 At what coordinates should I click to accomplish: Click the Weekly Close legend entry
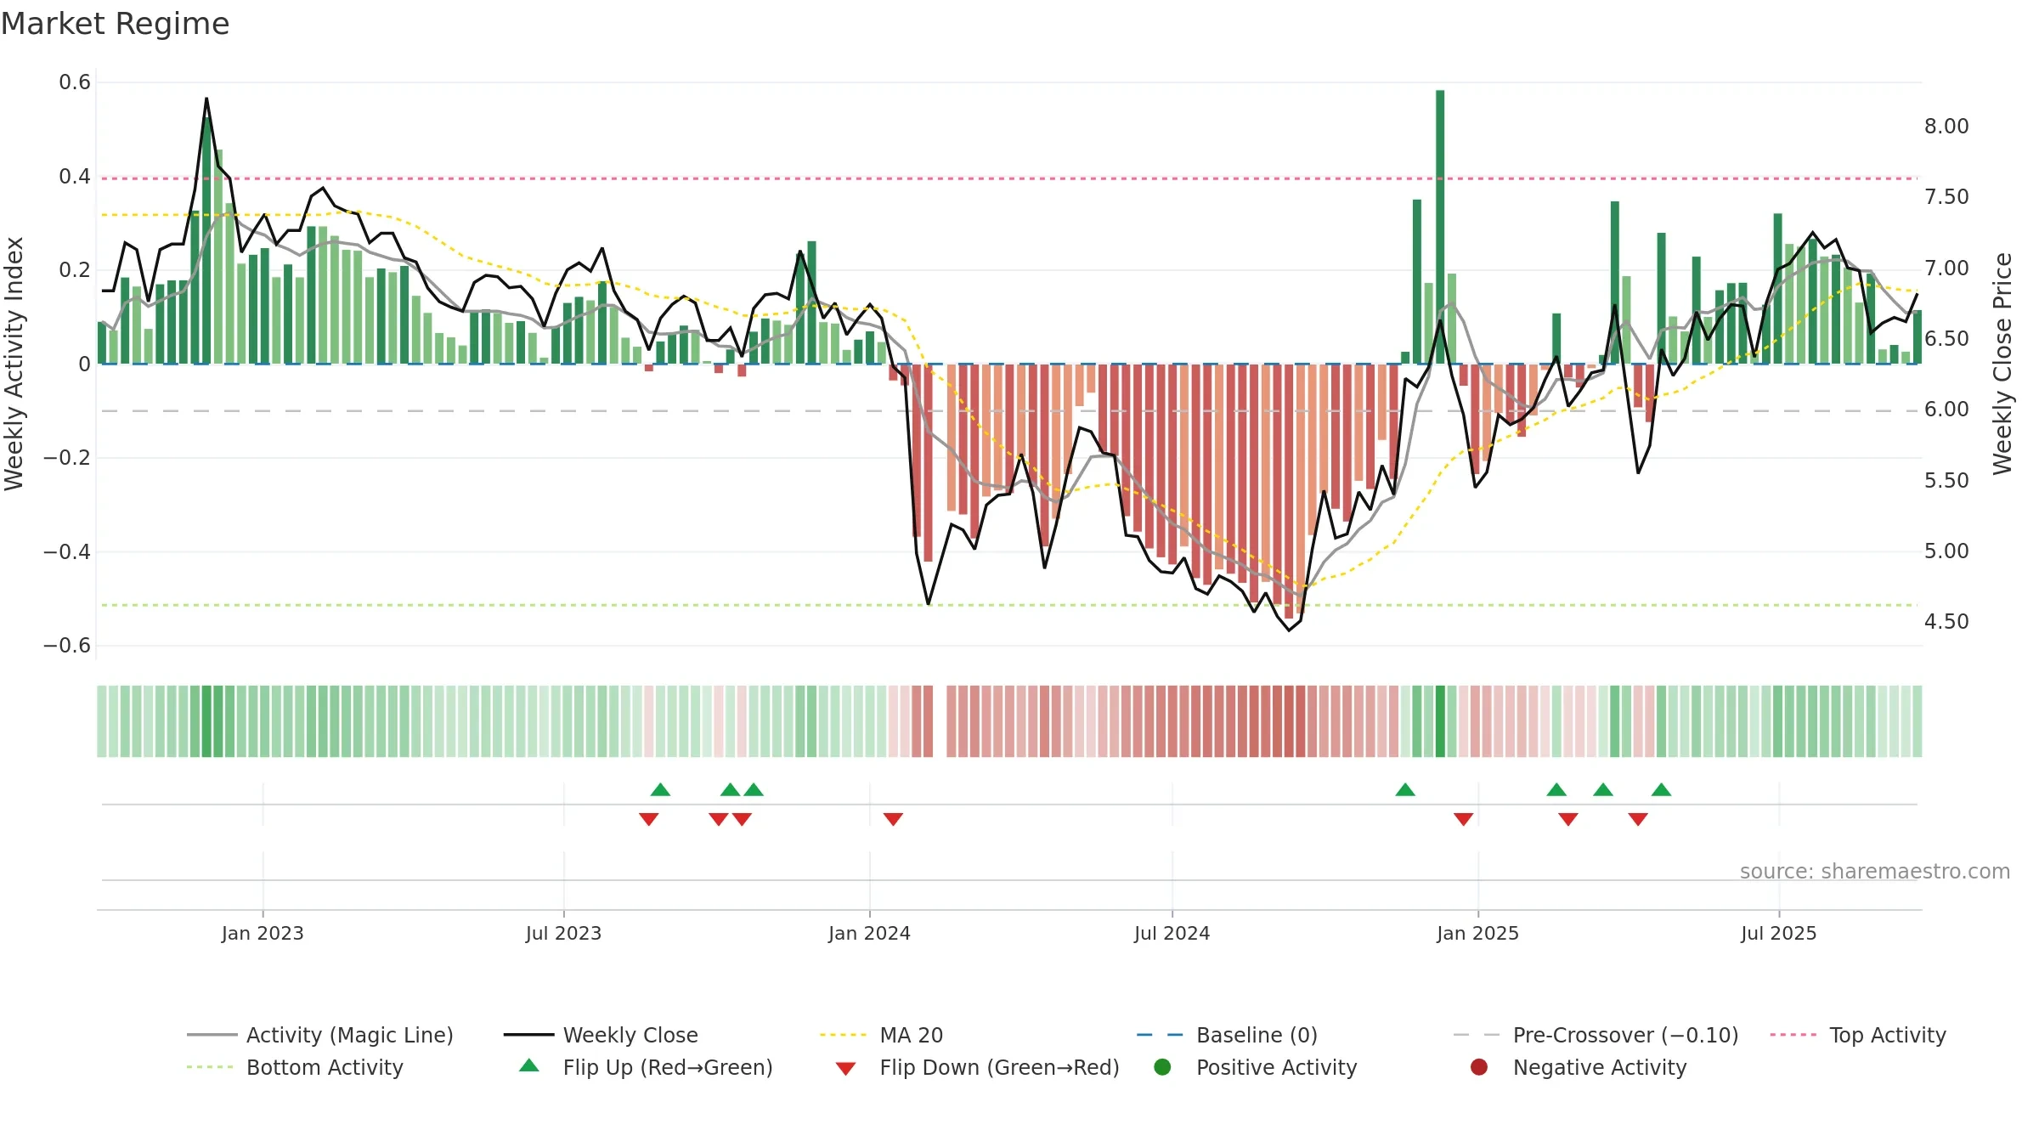601,1035
